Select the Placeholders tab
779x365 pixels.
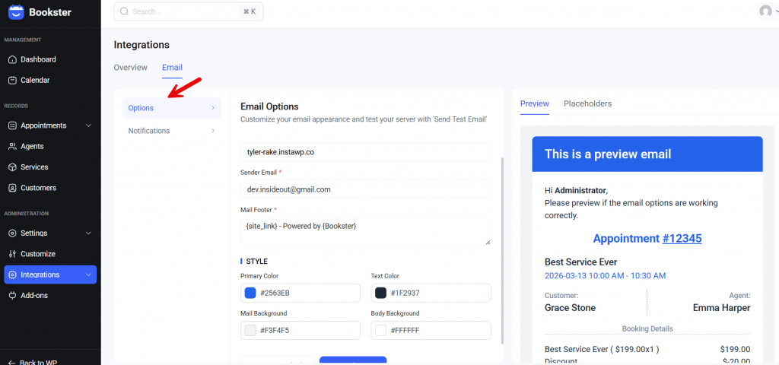click(x=588, y=103)
